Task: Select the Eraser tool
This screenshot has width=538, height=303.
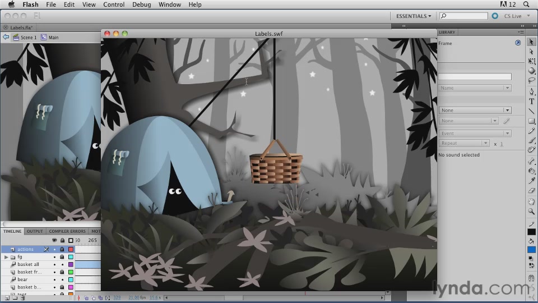Action: (x=531, y=190)
